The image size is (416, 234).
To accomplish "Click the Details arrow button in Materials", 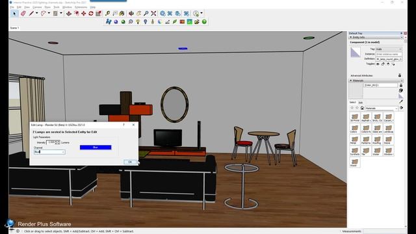I will pyautogui.click(x=401, y=108).
